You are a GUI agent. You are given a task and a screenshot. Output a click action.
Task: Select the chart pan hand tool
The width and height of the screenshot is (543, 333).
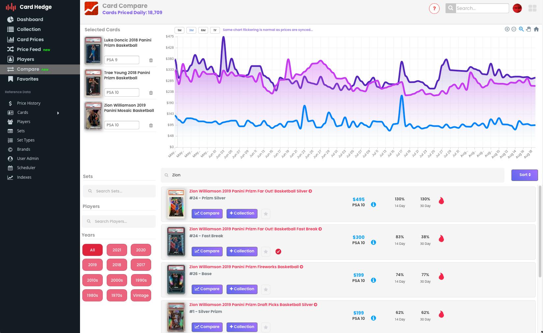[x=529, y=29]
